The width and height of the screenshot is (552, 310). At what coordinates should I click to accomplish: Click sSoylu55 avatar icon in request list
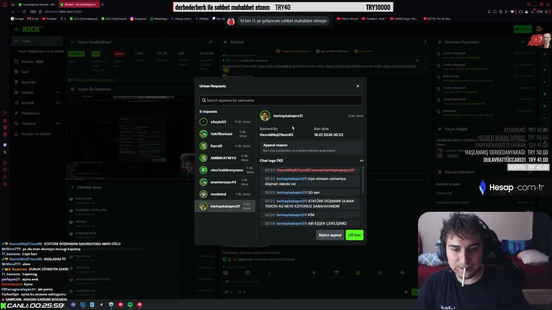203,122
